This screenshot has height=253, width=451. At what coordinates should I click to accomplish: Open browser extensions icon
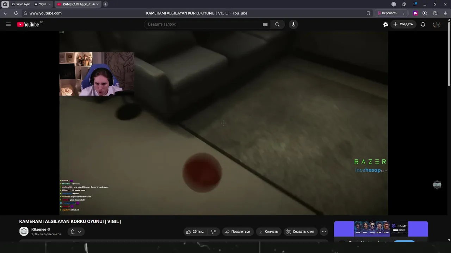tap(435, 13)
